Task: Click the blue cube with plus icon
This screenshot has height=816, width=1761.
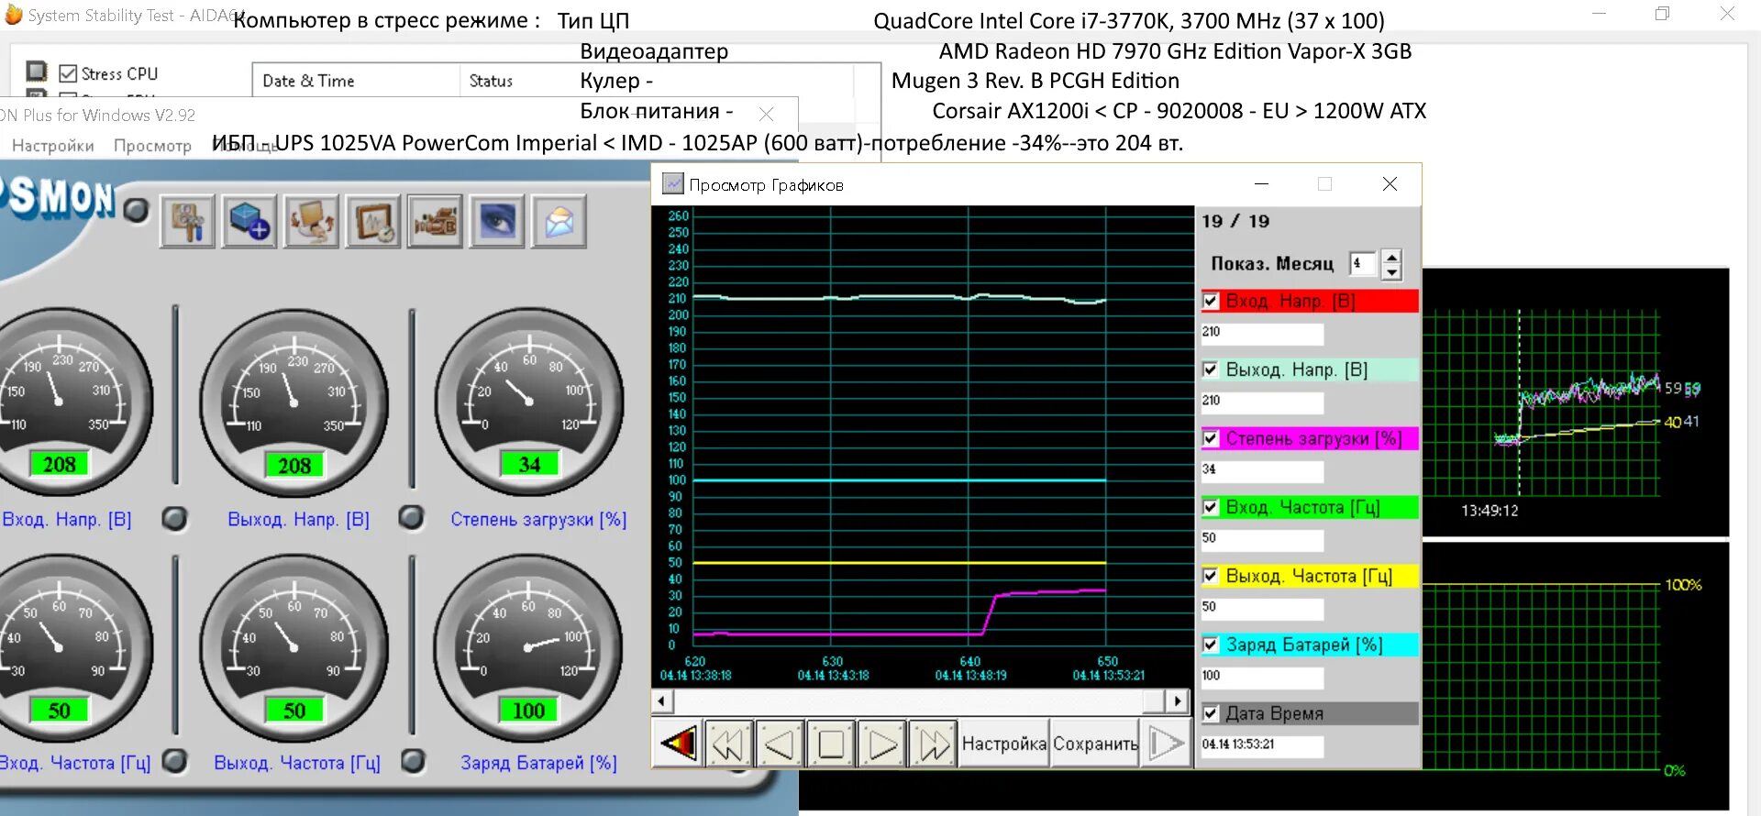Action: click(x=249, y=222)
